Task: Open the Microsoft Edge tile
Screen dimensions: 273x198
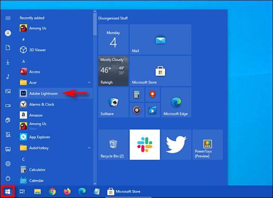Action: pos(176,102)
